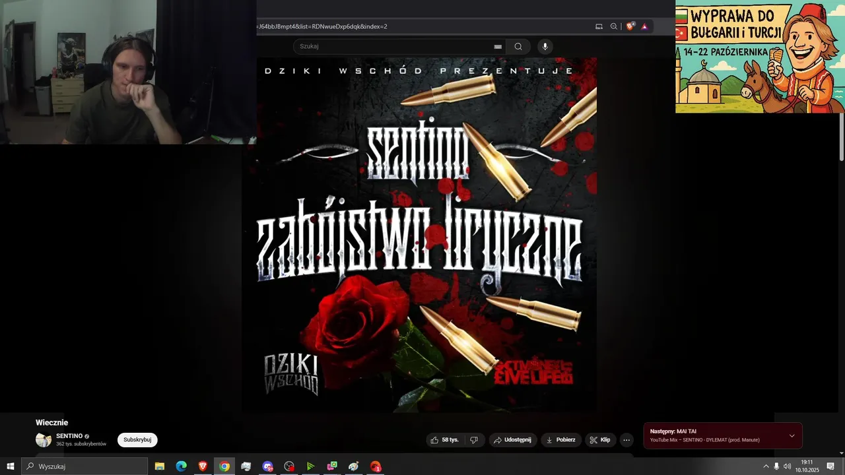Show hidden system tray icons

tap(766, 466)
